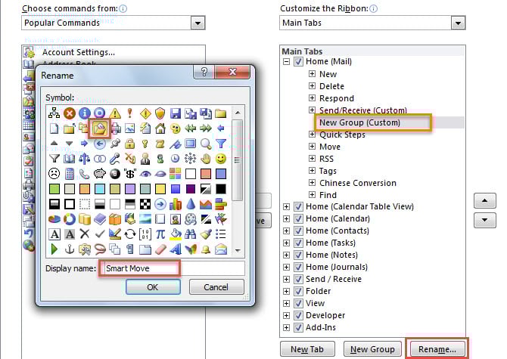Toggle the Send / Receive checkbox
Image resolution: width=507 pixels, height=359 pixels.
[297, 279]
